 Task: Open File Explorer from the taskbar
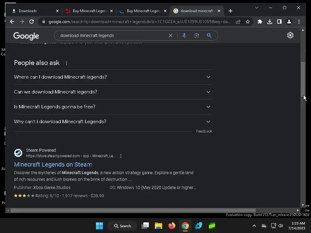tap(159, 226)
